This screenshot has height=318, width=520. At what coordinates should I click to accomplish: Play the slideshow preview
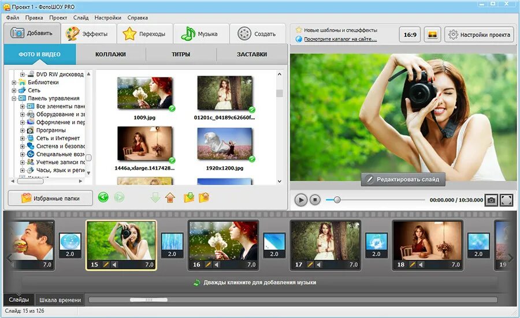[301, 200]
